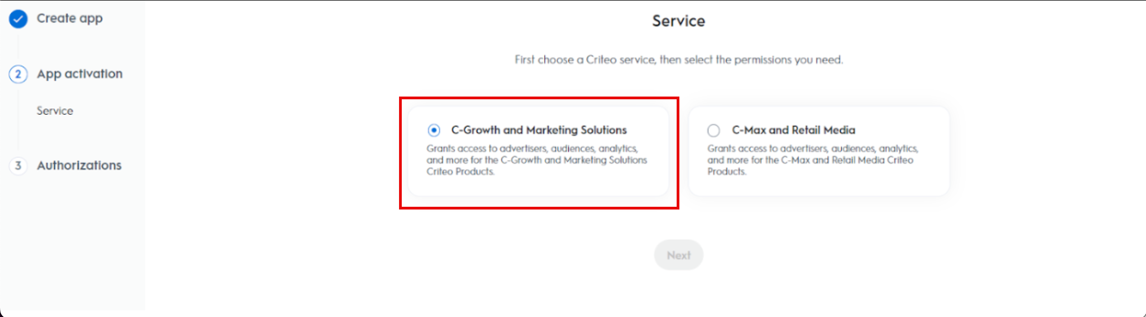Go back to the Create app step
The height and width of the screenshot is (317, 1146).
(70, 18)
